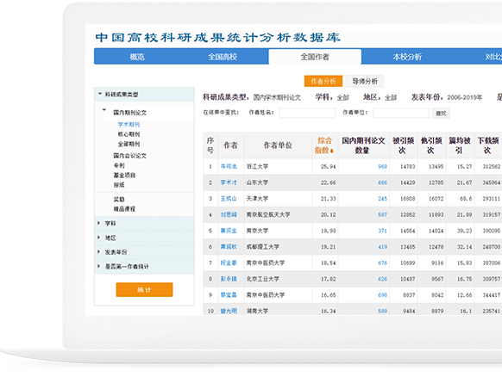Click the 作者单位 column header
This screenshot has width=502, height=383.
pyautogui.click(x=278, y=145)
